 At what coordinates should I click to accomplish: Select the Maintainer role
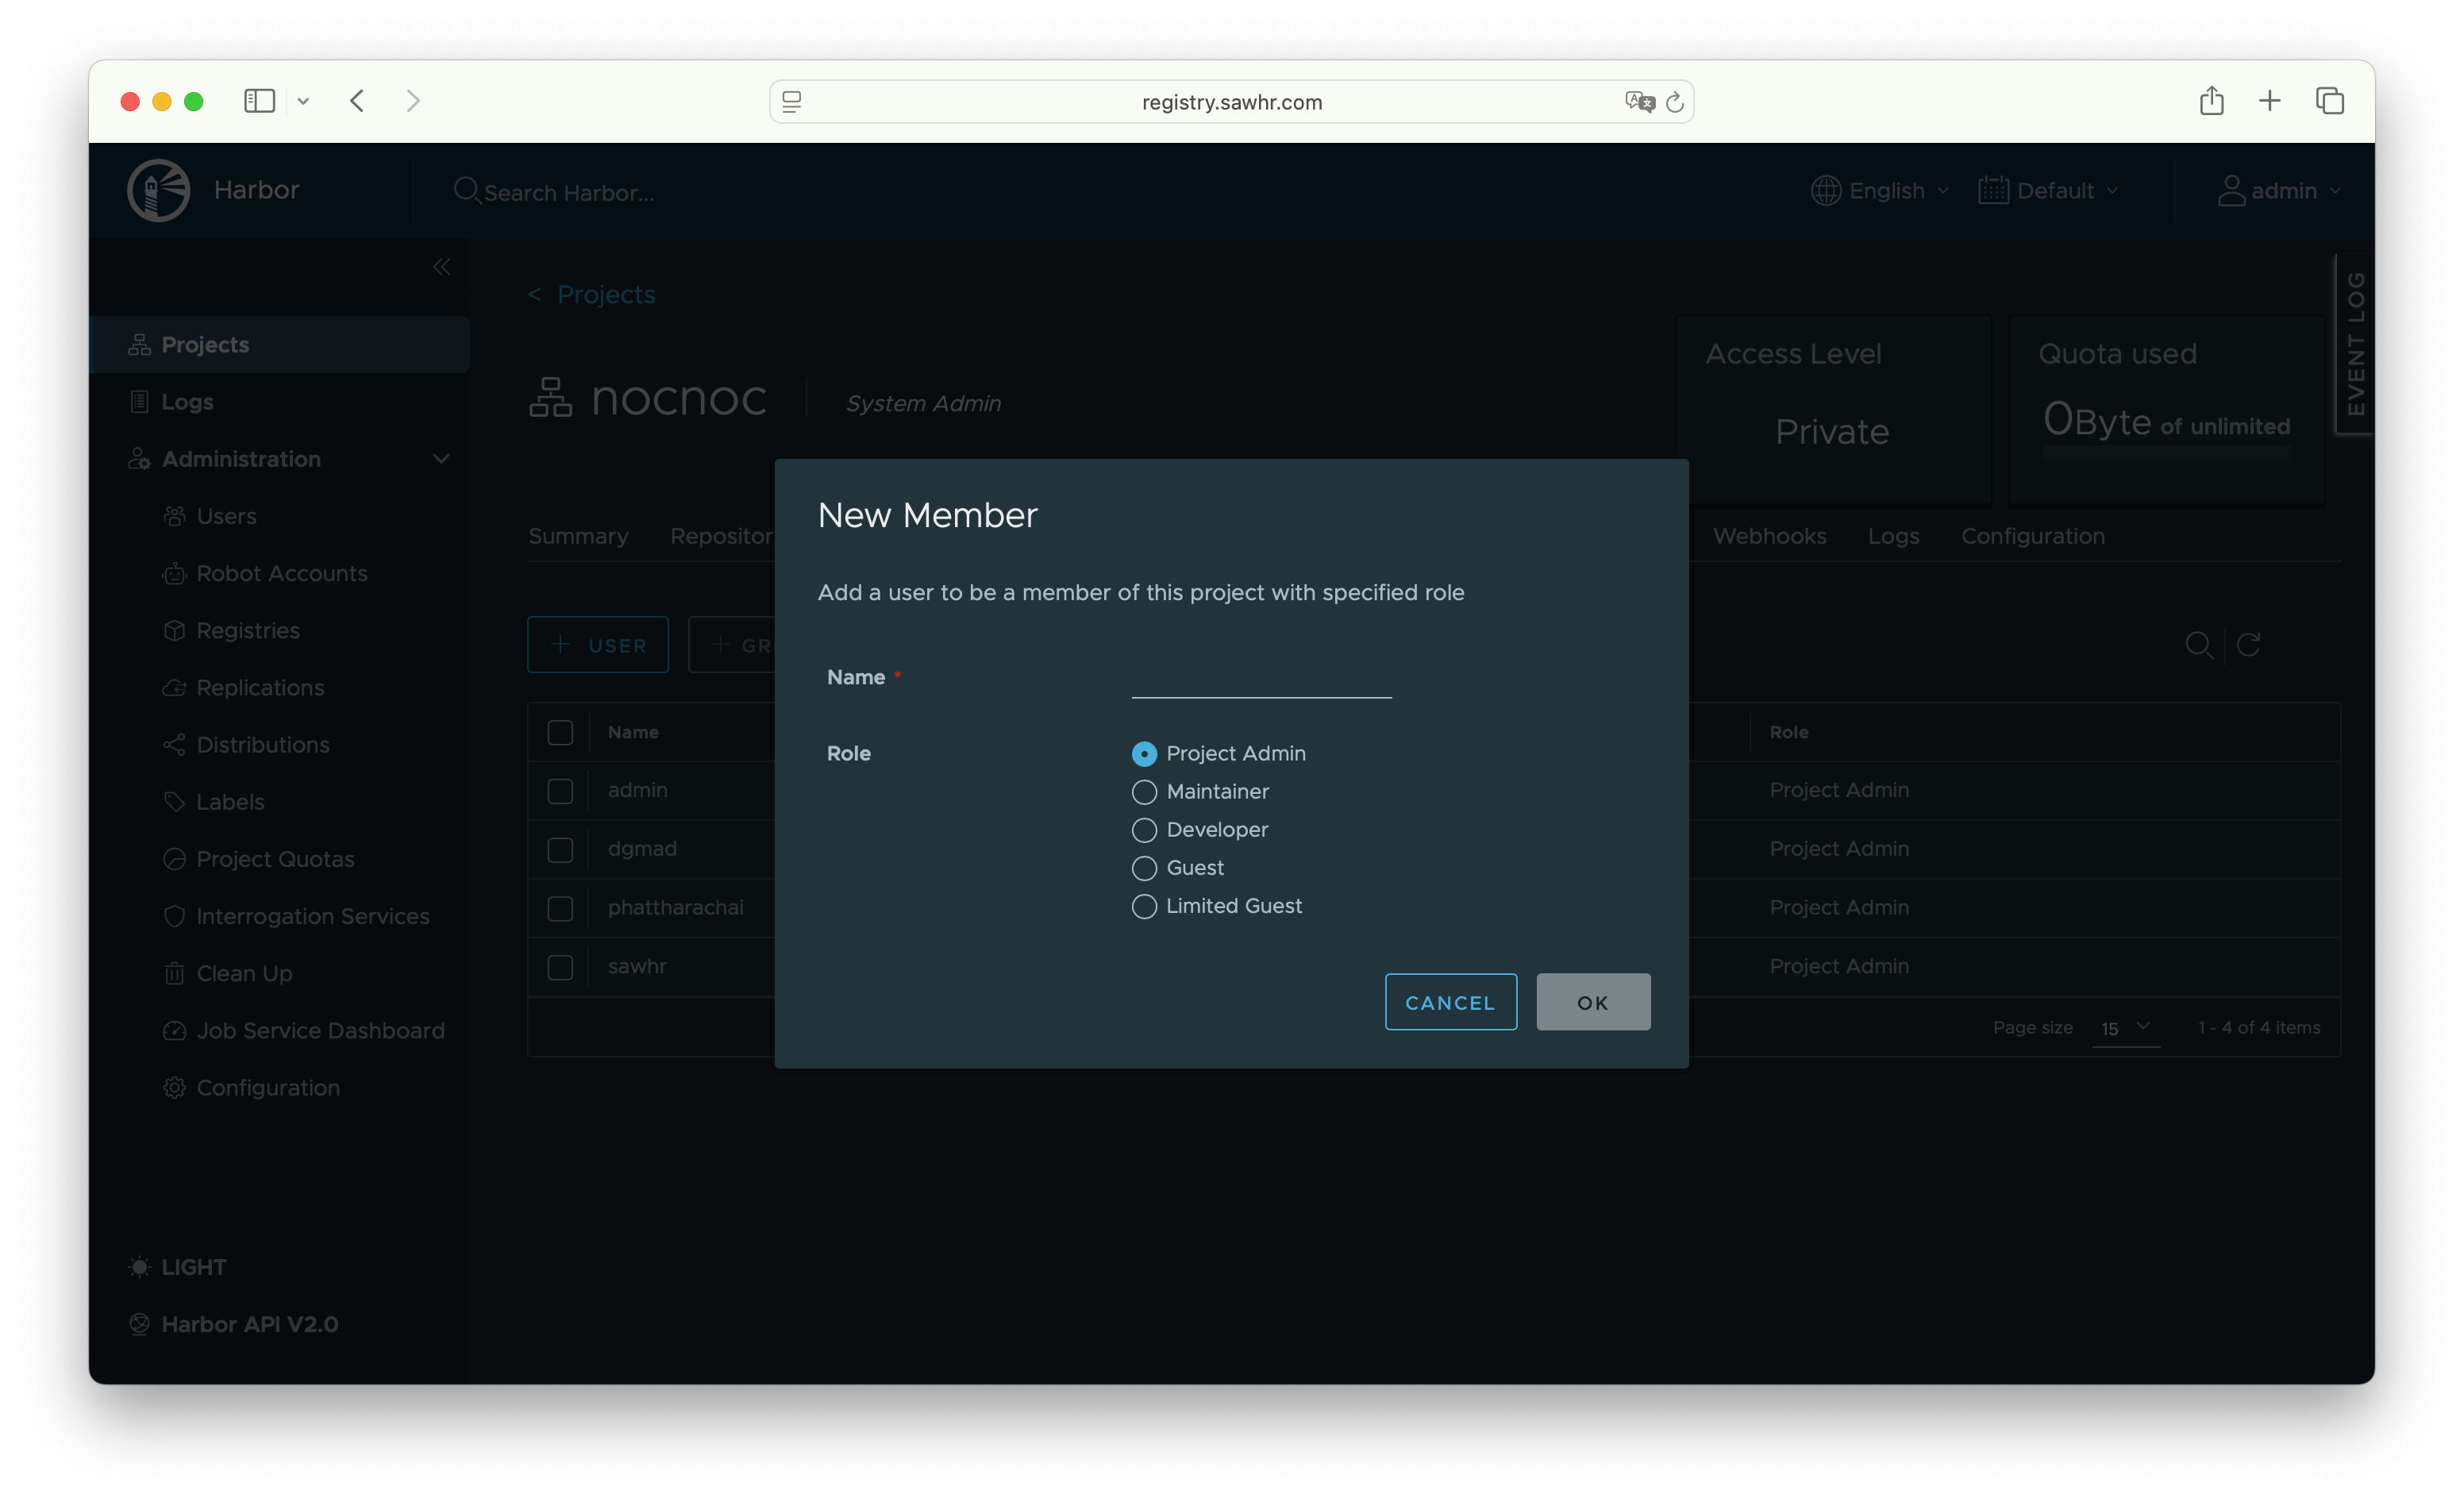coord(1144,792)
